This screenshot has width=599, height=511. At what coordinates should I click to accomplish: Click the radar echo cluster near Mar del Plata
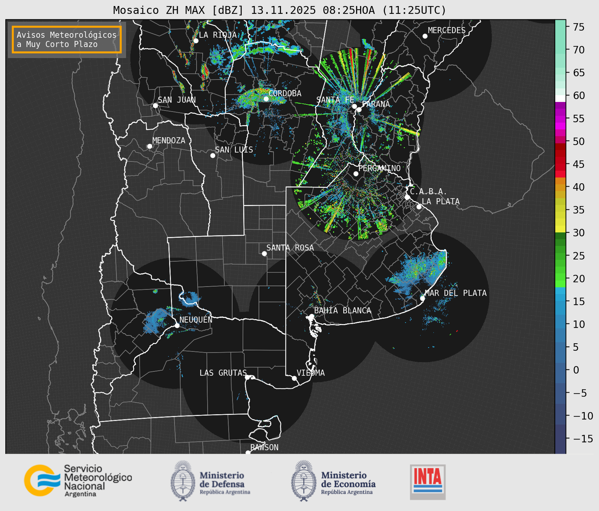click(417, 274)
